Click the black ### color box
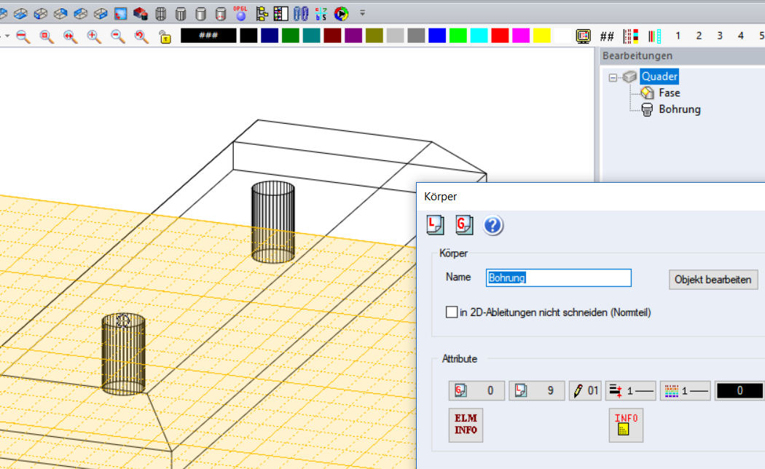This screenshot has height=469, width=765. click(x=208, y=36)
